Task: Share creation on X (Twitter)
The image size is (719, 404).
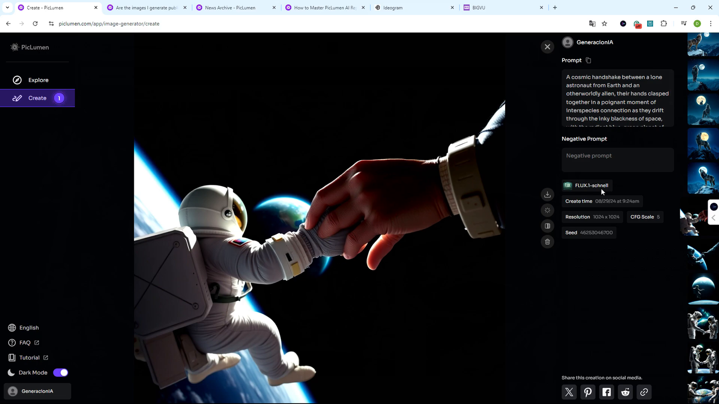Action: click(569, 392)
